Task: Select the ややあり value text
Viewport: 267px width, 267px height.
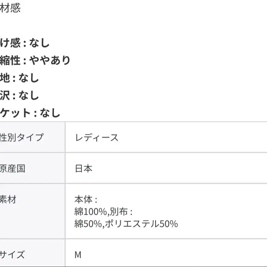Action: (x=50, y=60)
